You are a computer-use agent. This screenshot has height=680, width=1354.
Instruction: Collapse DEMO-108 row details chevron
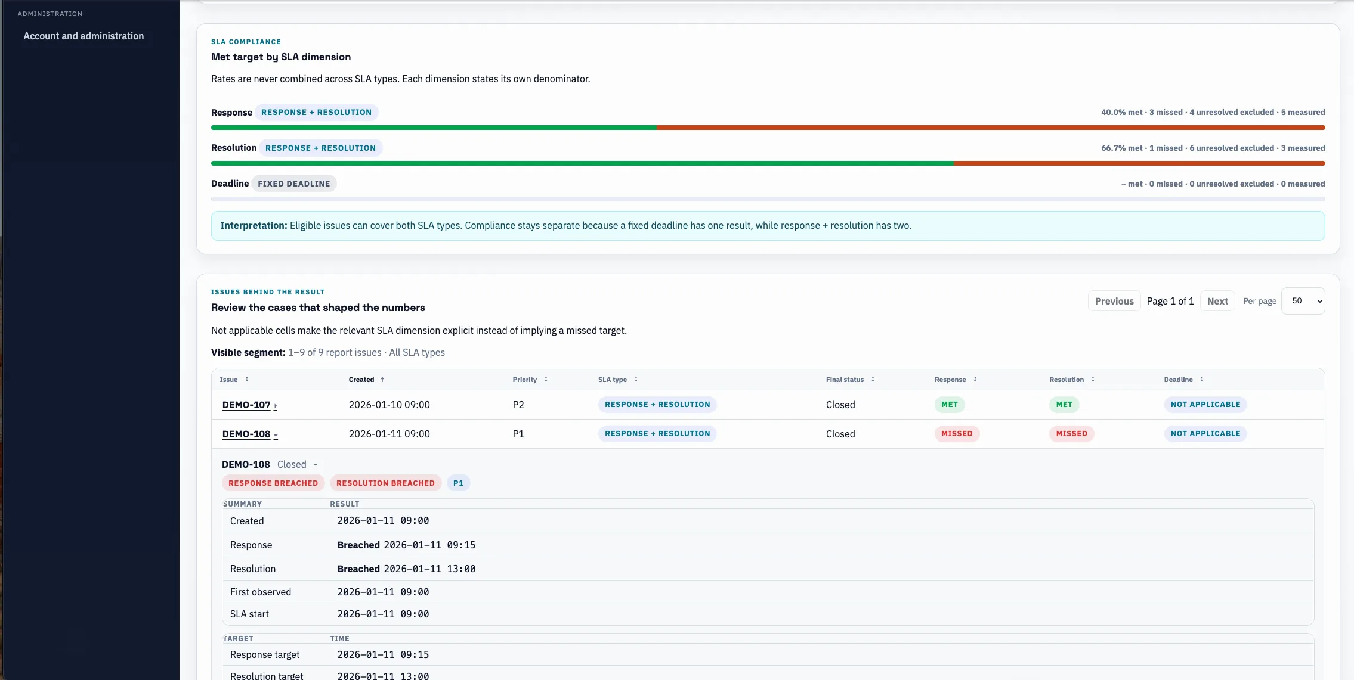[x=276, y=435]
